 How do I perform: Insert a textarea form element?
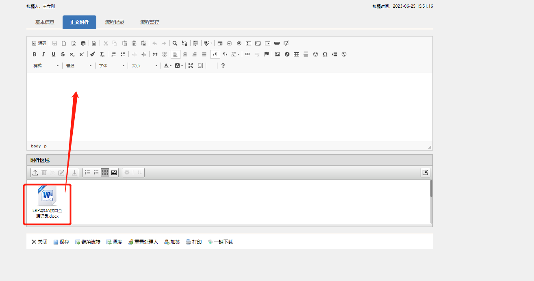point(258,43)
